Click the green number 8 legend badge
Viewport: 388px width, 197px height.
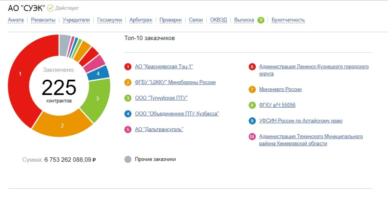tap(252, 105)
